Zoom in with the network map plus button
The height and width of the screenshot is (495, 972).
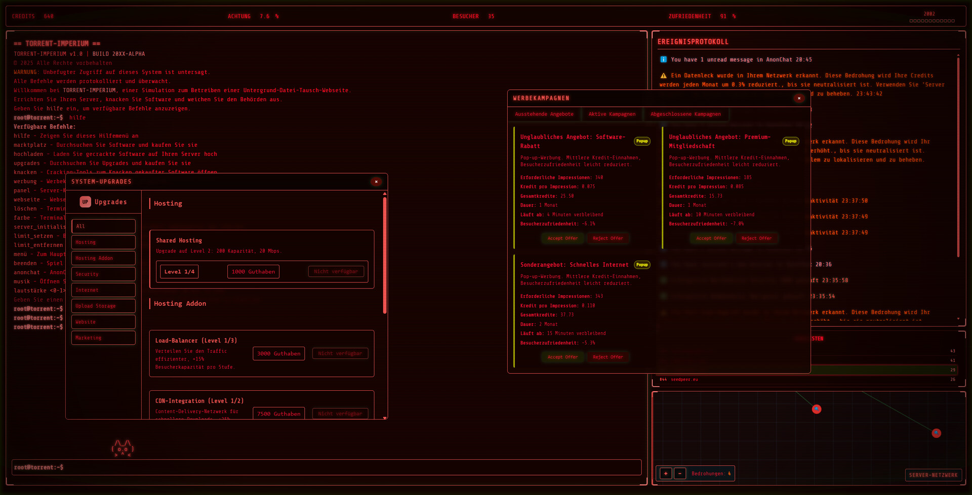(666, 474)
